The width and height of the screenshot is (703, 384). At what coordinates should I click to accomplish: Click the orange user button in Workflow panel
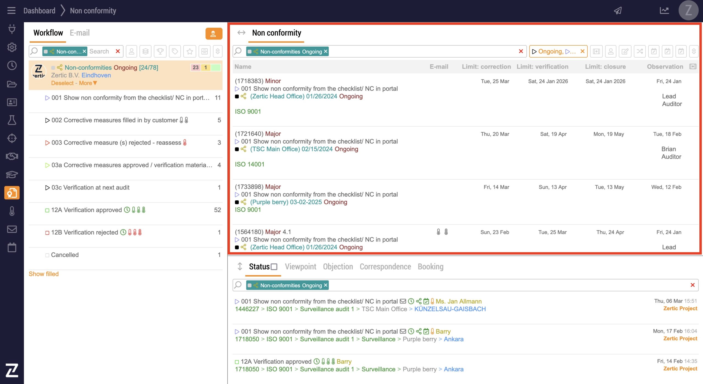pos(213,34)
